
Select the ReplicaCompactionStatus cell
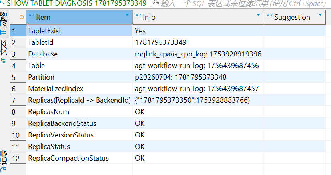tap(79, 158)
